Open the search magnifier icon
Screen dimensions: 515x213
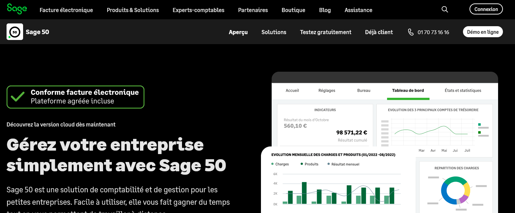coord(445,10)
